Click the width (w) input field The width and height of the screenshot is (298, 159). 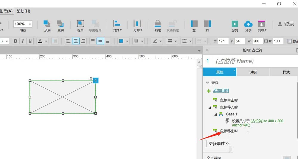coord(258,41)
